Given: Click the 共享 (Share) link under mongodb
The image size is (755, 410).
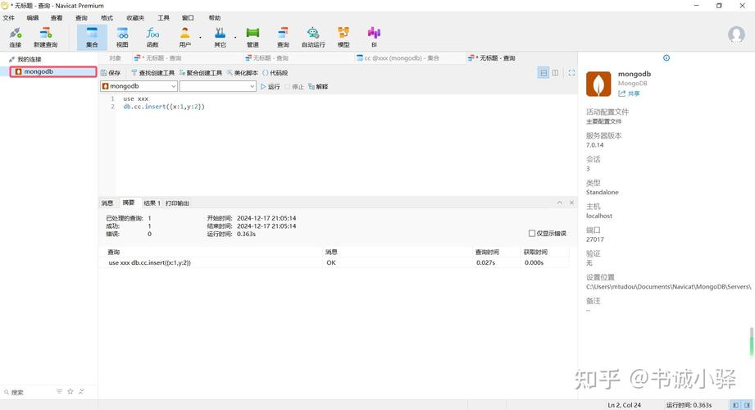Looking at the screenshot, I should tap(630, 93).
